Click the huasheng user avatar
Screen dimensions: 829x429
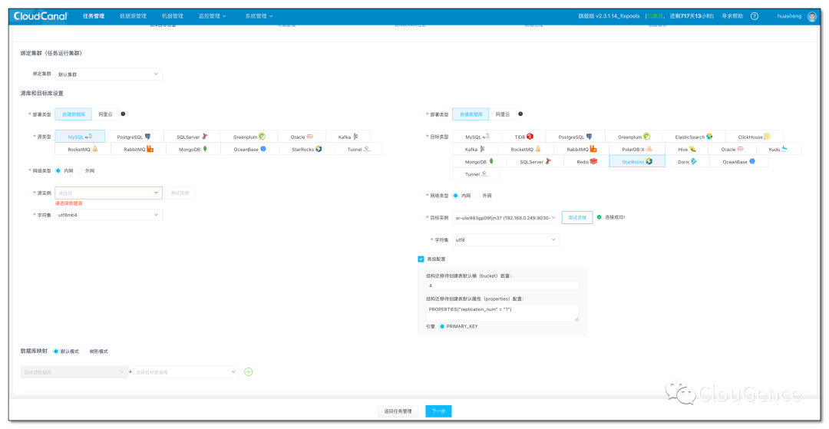pos(812,16)
